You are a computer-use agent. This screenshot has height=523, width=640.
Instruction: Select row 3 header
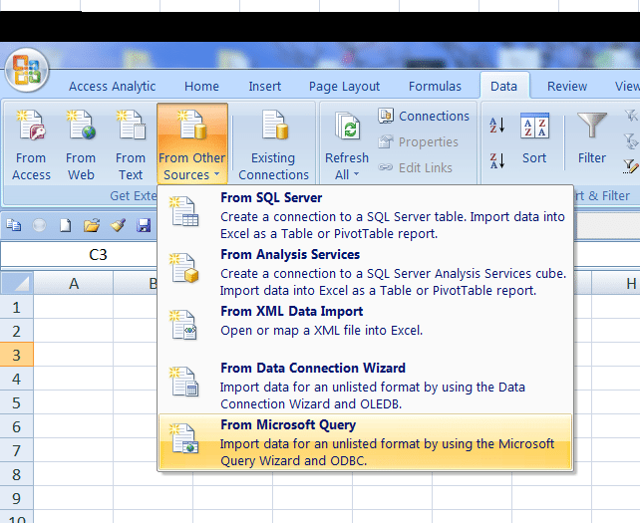16,355
